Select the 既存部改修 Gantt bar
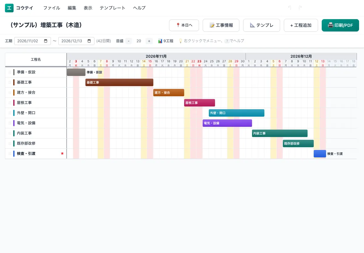364x253 pixels. tap(298, 143)
